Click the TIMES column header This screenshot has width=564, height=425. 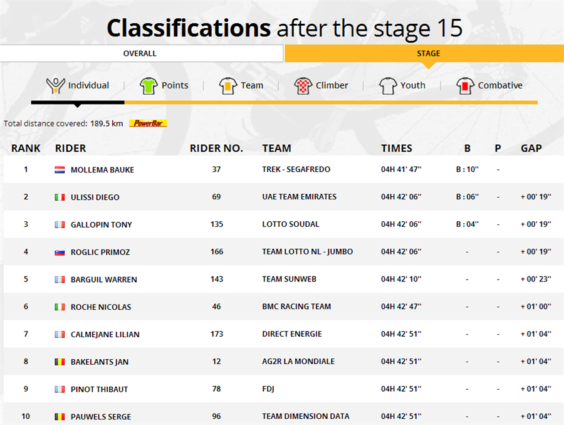[x=397, y=149]
